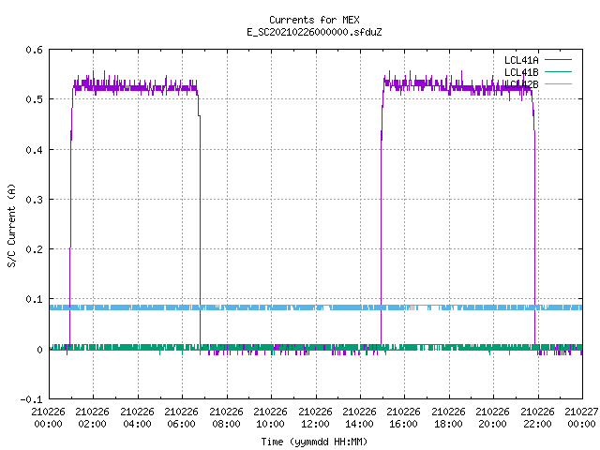
Task: Click the 0.2 y-axis tick label
Action: [x=34, y=249]
